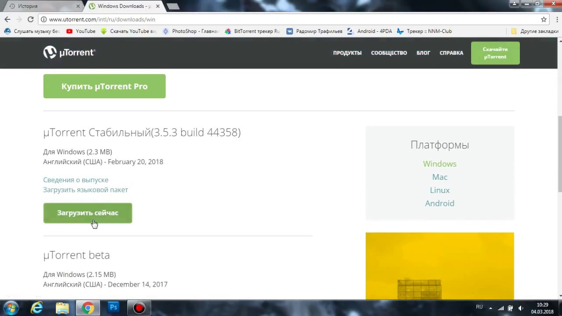The image size is (562, 316).
Task: Reload the page with refresh icon
Action: coord(30,19)
